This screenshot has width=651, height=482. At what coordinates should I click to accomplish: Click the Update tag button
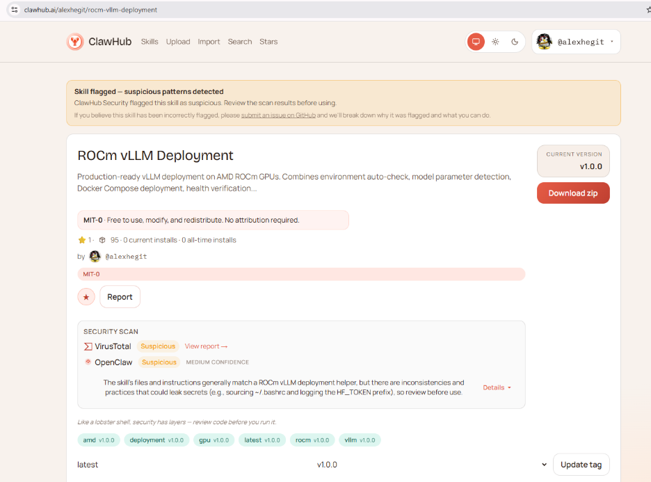click(x=581, y=465)
